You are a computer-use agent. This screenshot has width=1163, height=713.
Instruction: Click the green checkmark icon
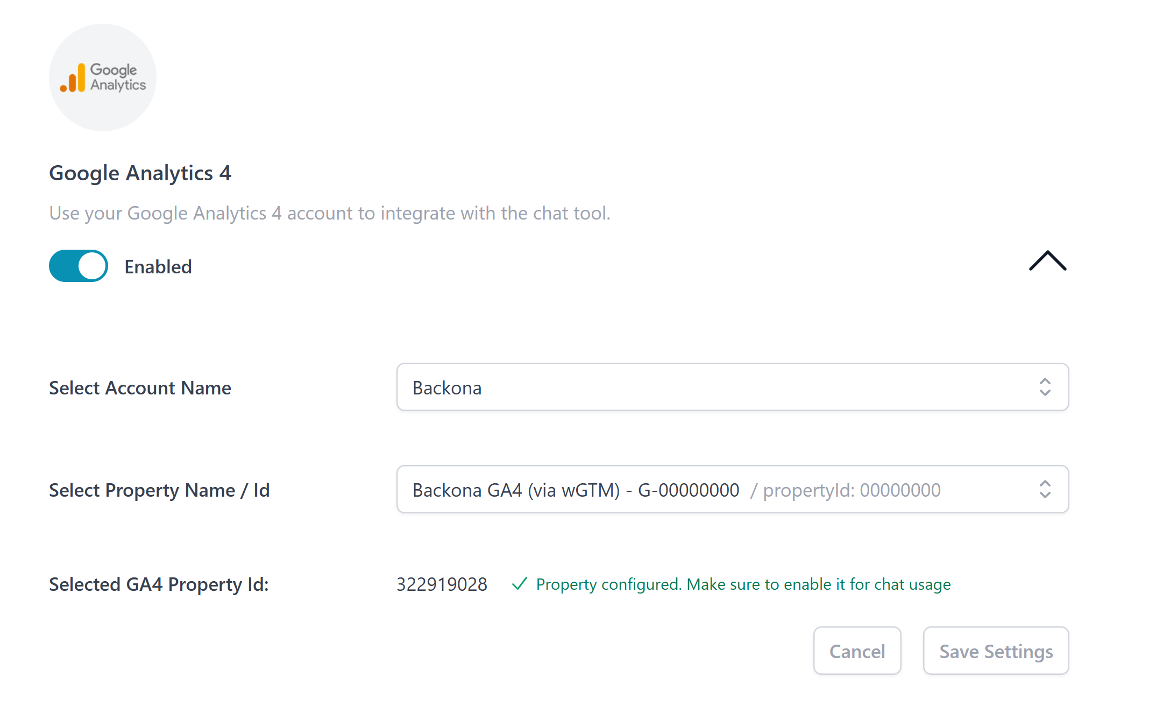click(x=519, y=584)
